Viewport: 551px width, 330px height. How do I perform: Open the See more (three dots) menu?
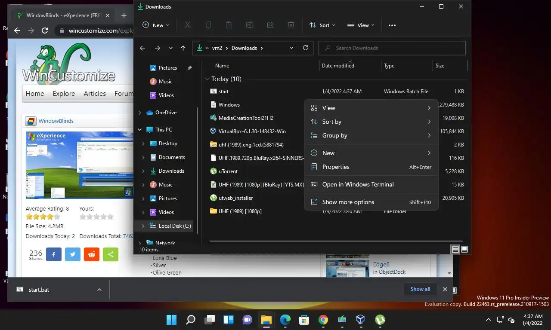pos(392,25)
